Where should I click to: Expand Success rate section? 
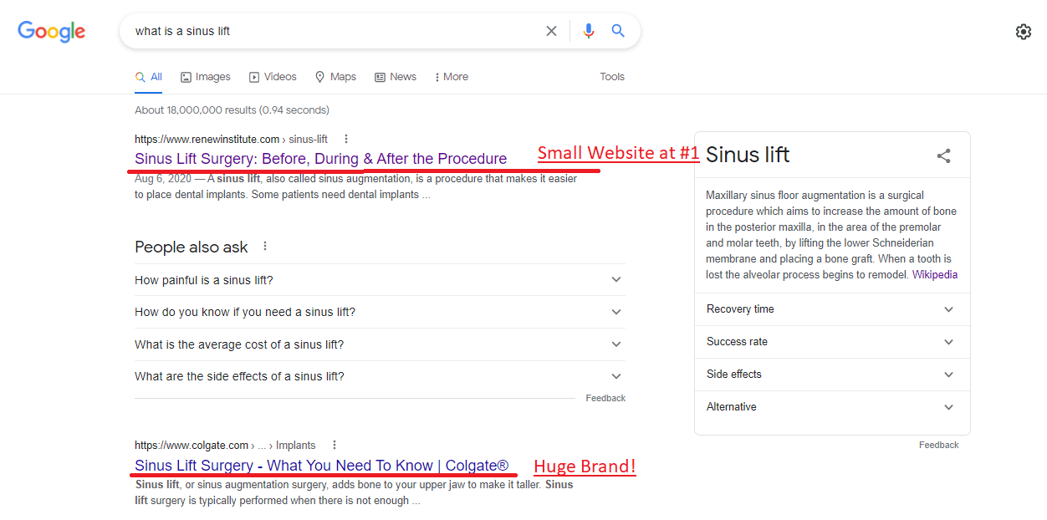click(832, 342)
